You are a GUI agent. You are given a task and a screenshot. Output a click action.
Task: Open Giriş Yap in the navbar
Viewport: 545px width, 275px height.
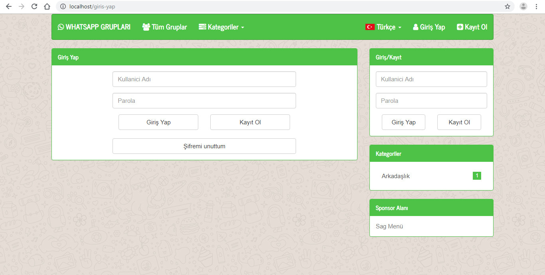coord(429,27)
